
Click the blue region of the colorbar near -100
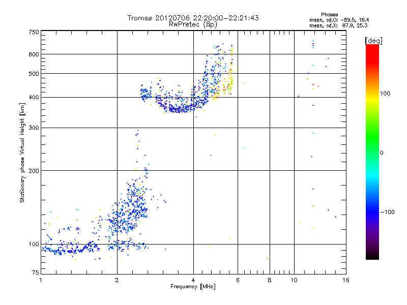372,212
